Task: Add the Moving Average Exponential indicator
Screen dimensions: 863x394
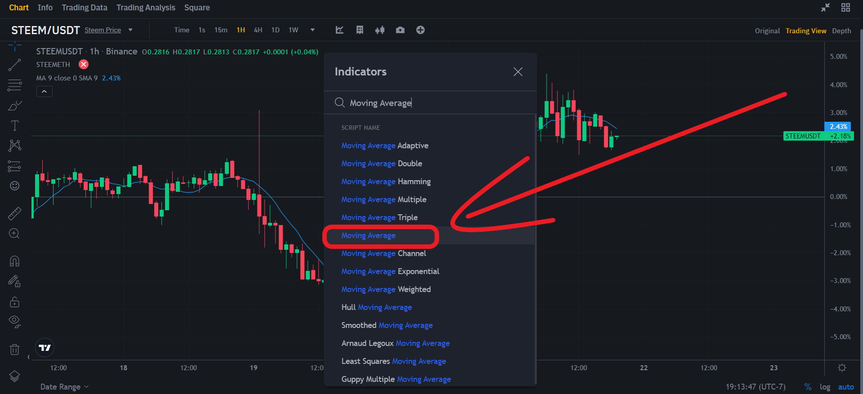Action: pos(390,271)
